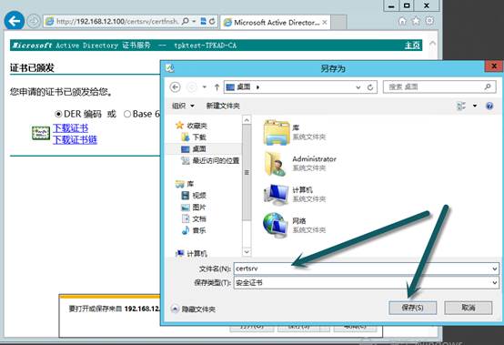Select the 库 system folder item
The height and width of the screenshot is (345, 504).
(295, 132)
